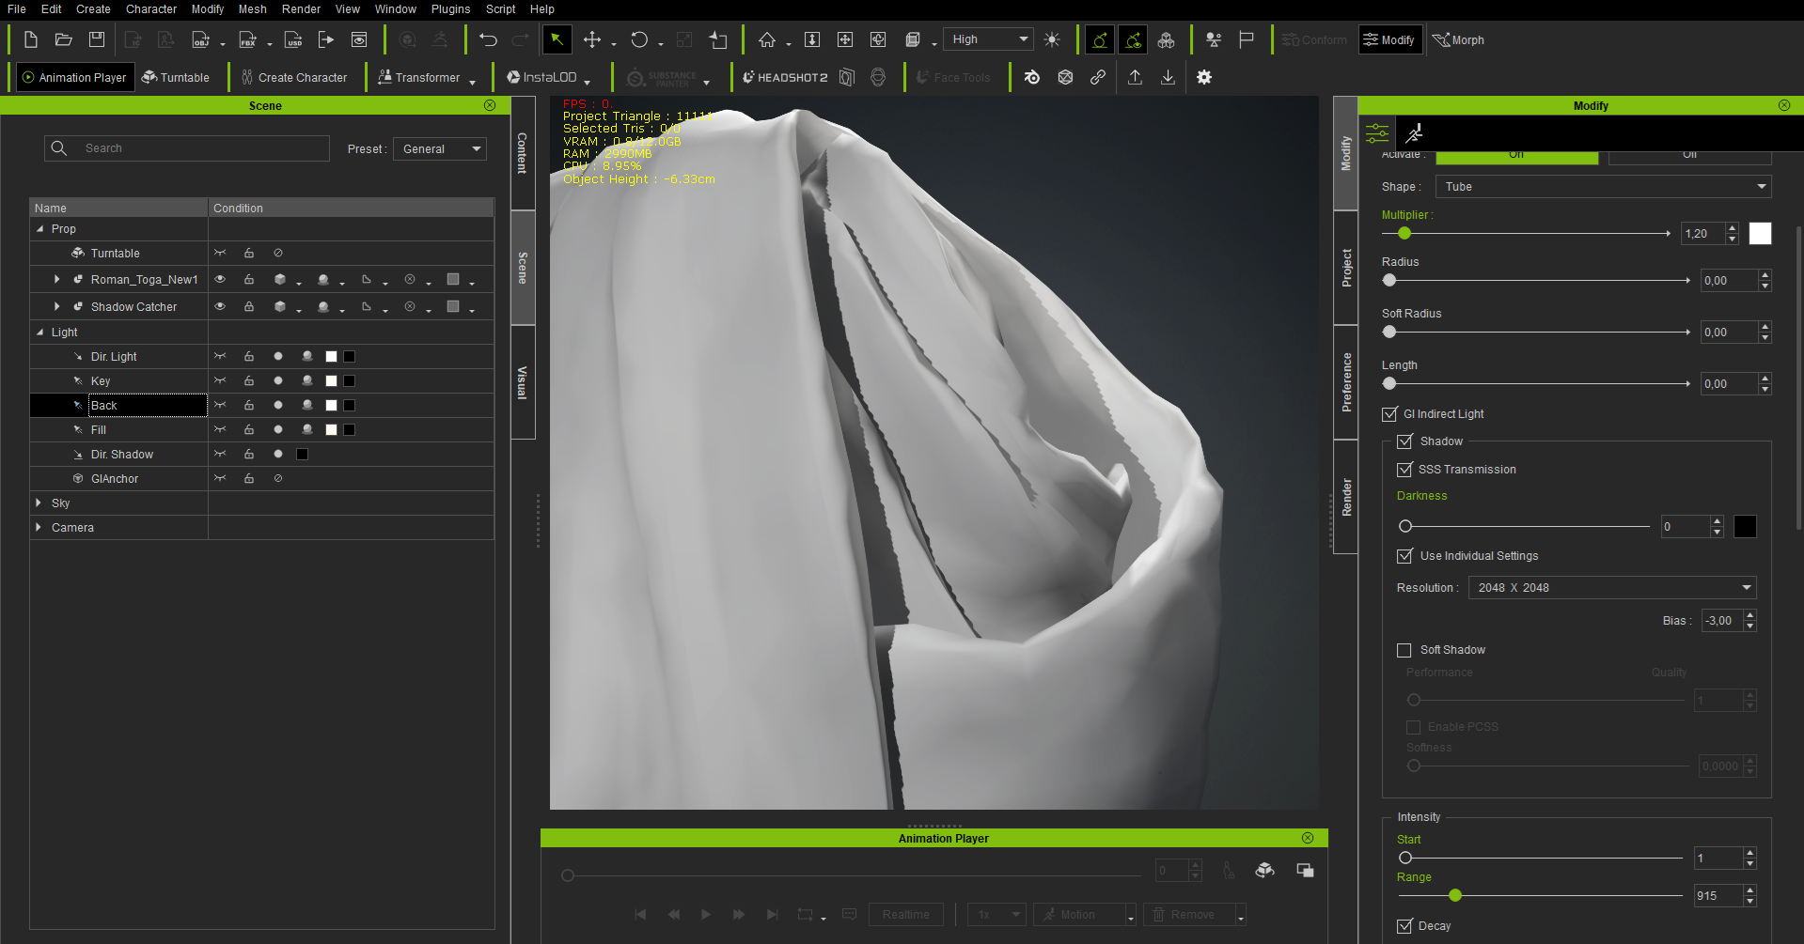Uncheck SSS Transmission checkbox
This screenshot has width=1804, height=944.
(1404, 469)
